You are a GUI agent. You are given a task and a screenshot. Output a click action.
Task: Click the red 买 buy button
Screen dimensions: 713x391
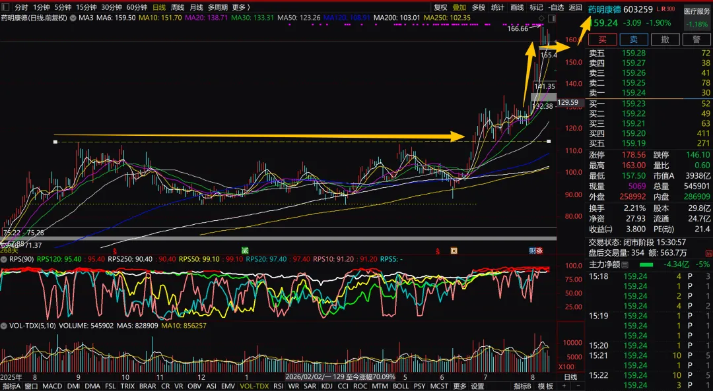pos(603,40)
